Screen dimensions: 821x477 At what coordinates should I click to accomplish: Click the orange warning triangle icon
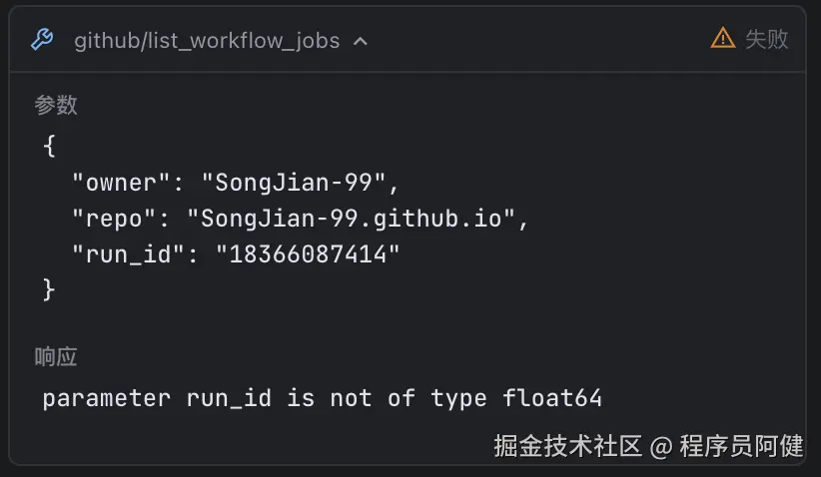[x=722, y=39]
